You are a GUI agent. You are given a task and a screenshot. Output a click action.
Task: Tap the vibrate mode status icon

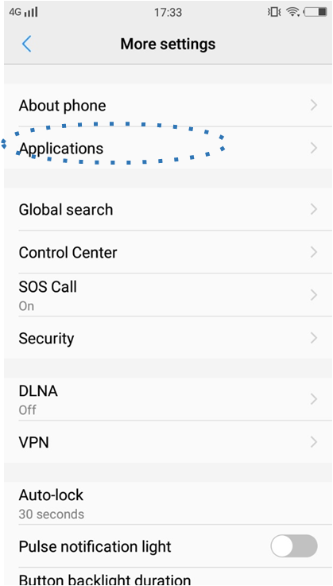(274, 12)
